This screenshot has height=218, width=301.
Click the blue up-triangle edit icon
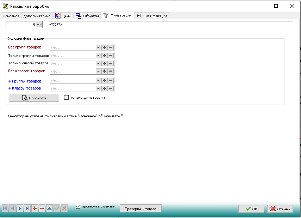[x=49, y=209]
